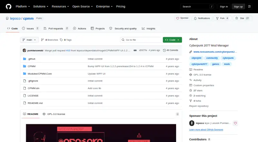The width and height of the screenshot is (258, 142).
Task: Open the Pull requests tab
Action: click(x=56, y=28)
